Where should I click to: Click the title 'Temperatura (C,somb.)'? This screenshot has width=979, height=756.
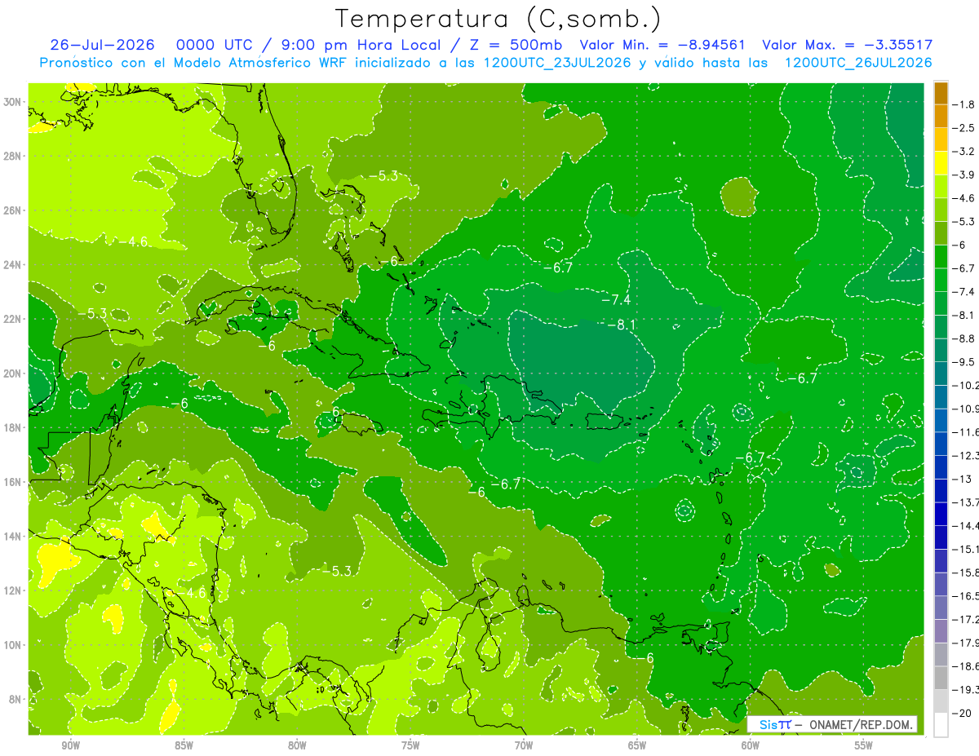point(498,19)
